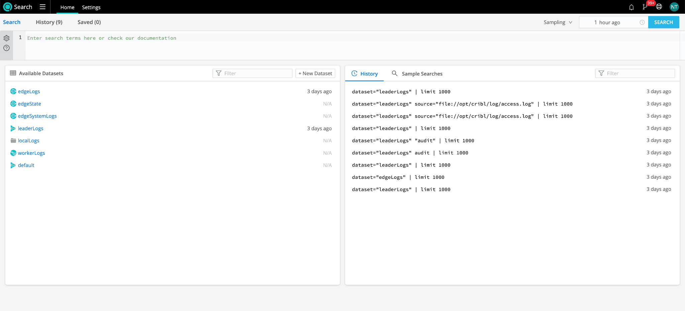Open search settings gear icon
This screenshot has height=311, width=685.
[6, 38]
